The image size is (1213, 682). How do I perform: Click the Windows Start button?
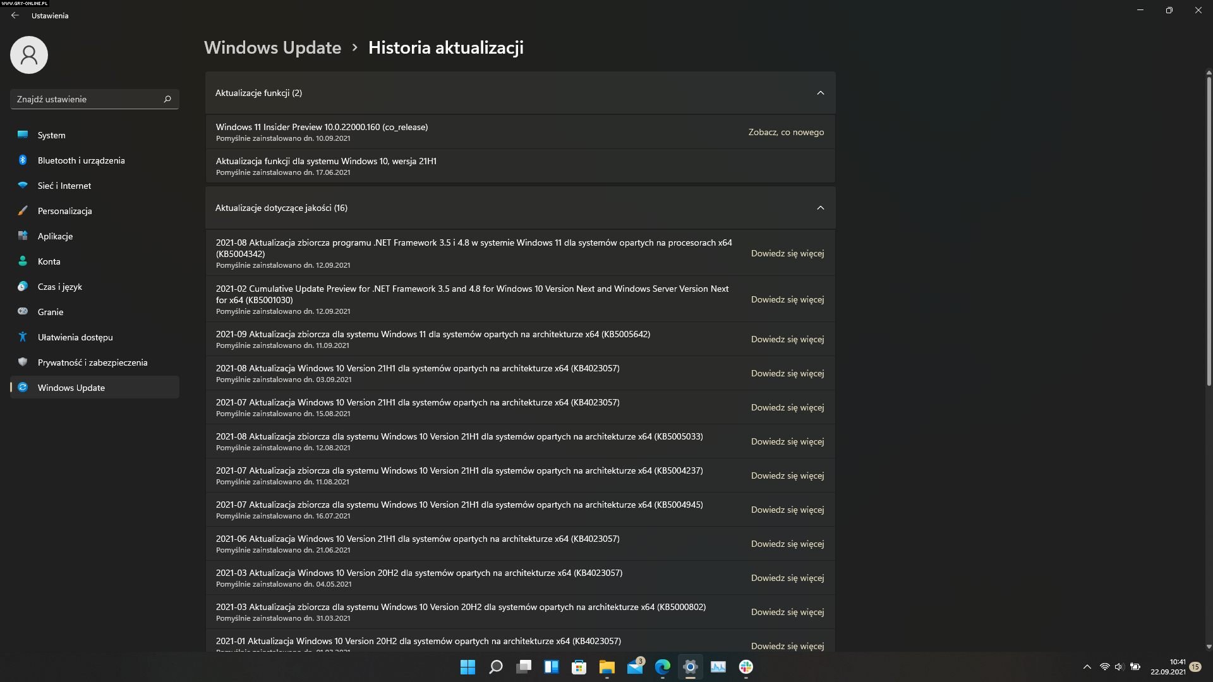point(468,667)
